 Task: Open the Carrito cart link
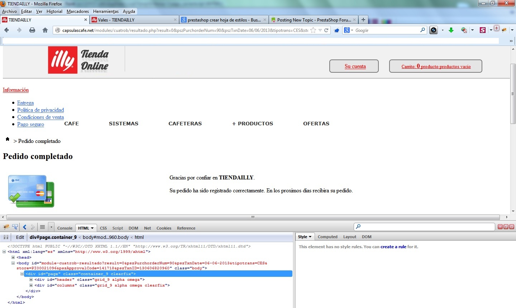pos(436,66)
